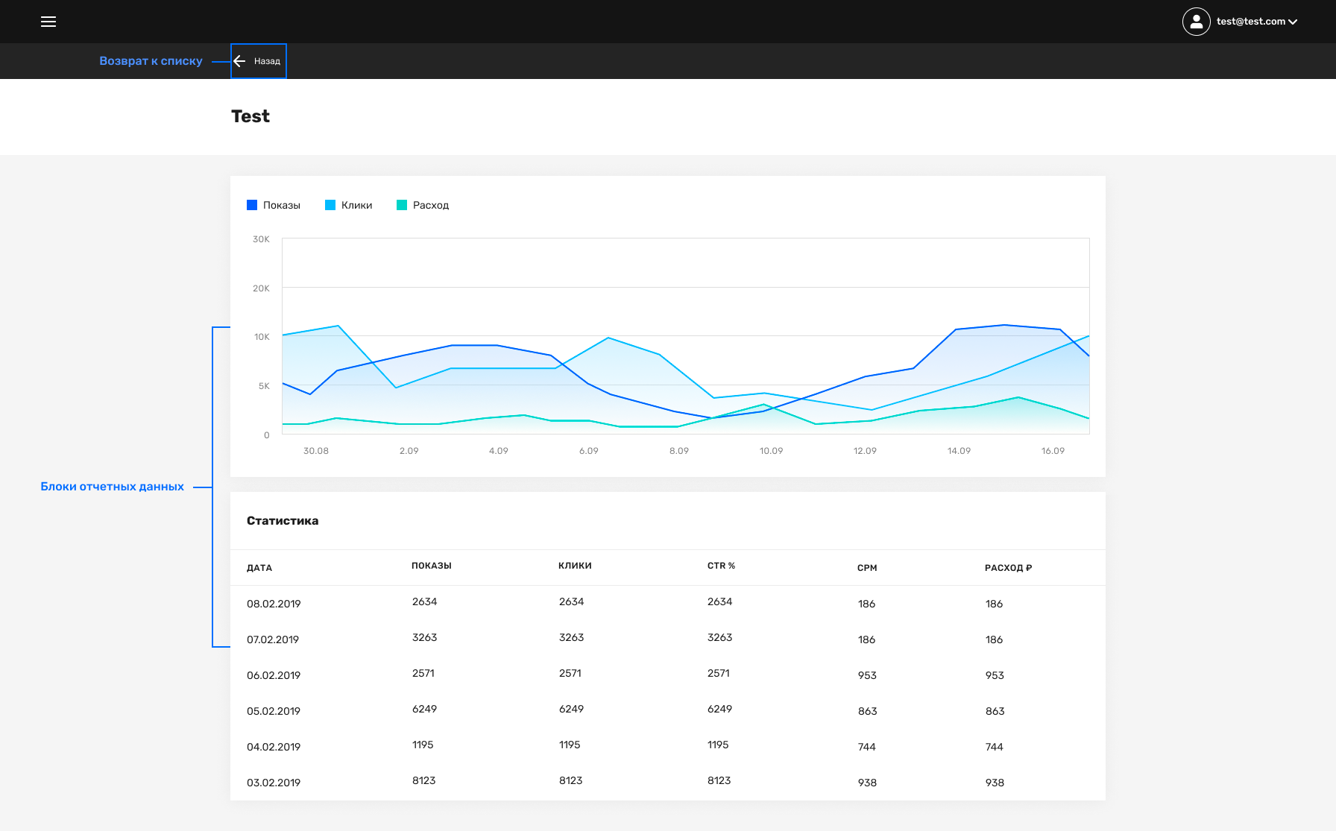This screenshot has height=831, width=1336.
Task: Select the 08.02.2019 date cell
Action: [x=274, y=604]
